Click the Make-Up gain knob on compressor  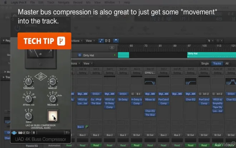[x=53, y=82]
